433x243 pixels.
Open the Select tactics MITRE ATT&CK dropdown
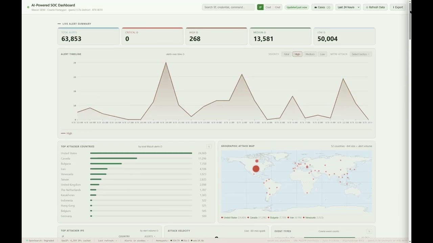[x=361, y=54]
